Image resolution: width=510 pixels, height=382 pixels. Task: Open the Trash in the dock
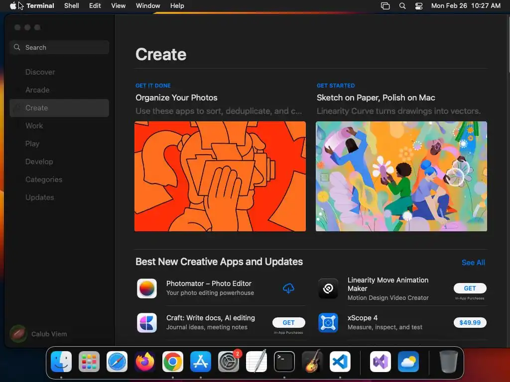point(449,362)
